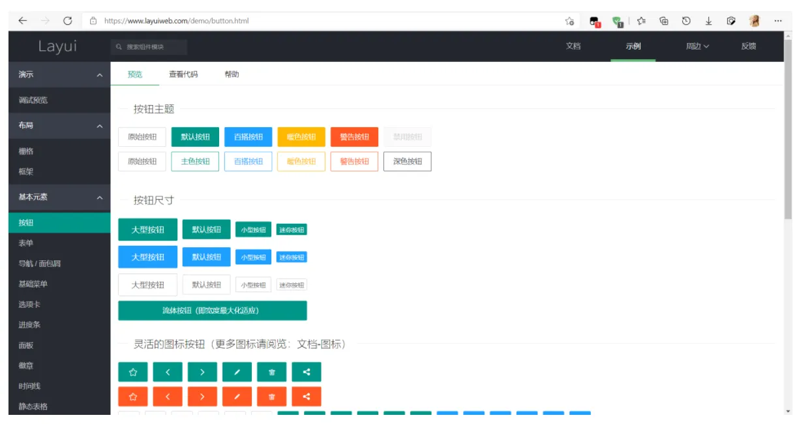
Task: Collapse the 演示 sidebar group chevron
Action: (x=99, y=76)
